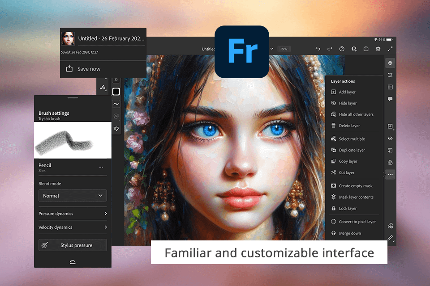Select Convert to pixel layer
This screenshot has width=430, height=286.
click(x=354, y=222)
